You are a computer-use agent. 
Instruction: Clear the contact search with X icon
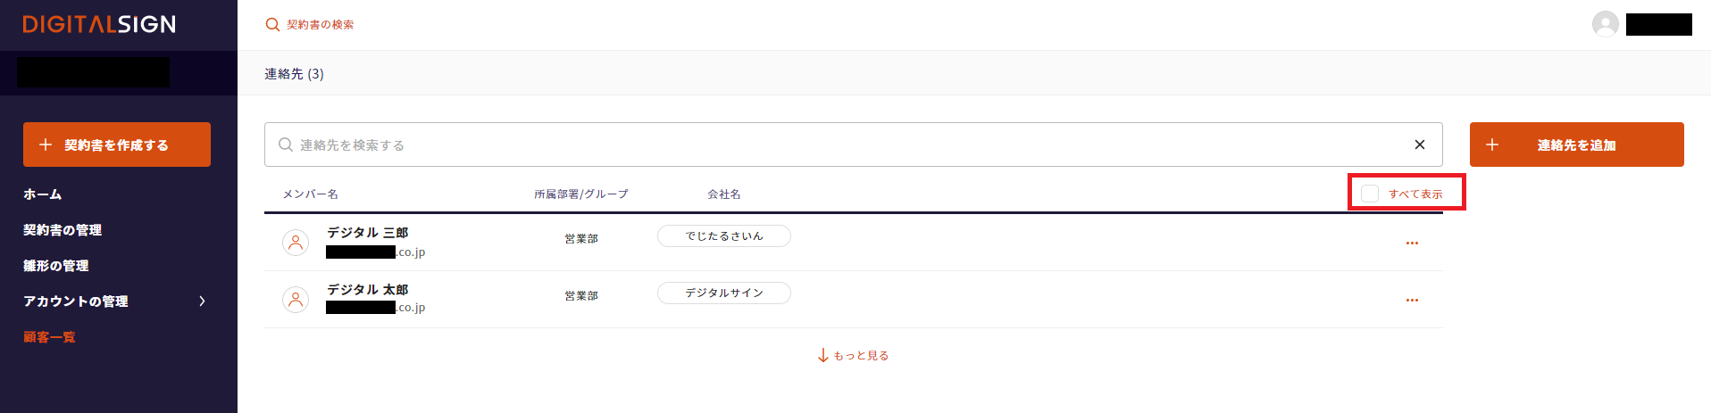[x=1419, y=145]
